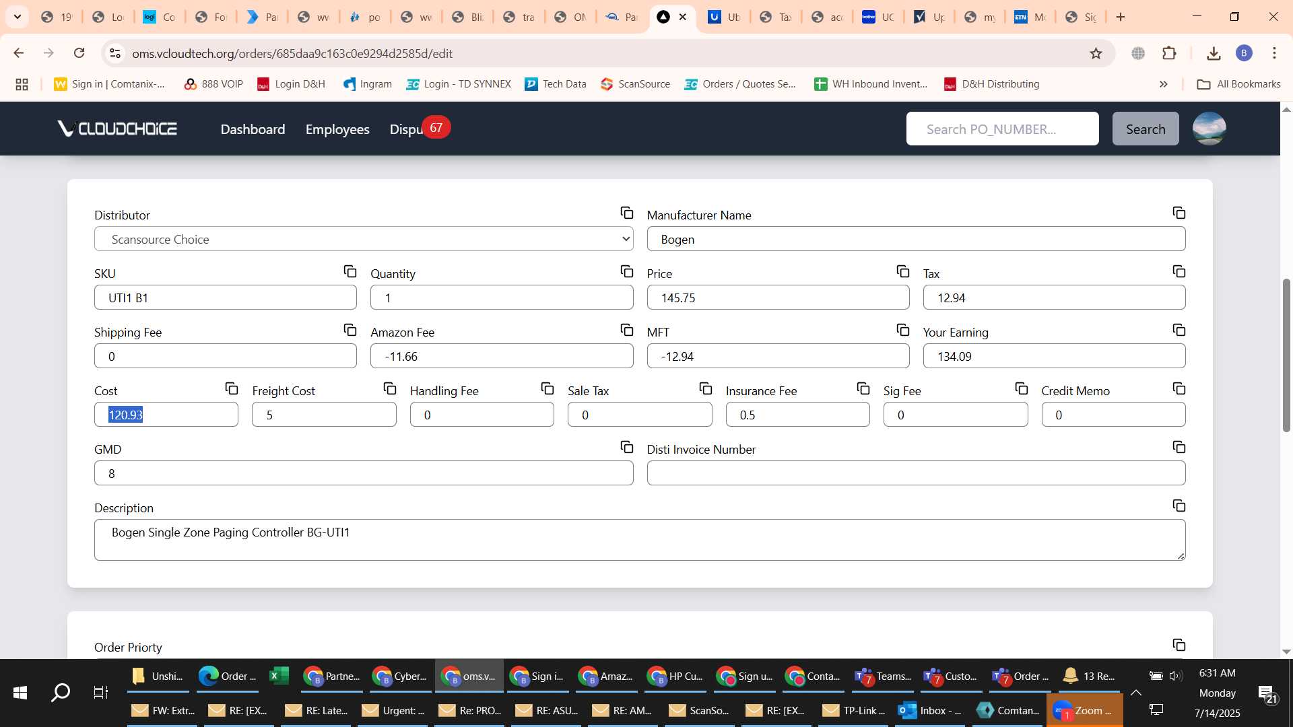
Task: Open the Disputes nav item
Action: 406,129
